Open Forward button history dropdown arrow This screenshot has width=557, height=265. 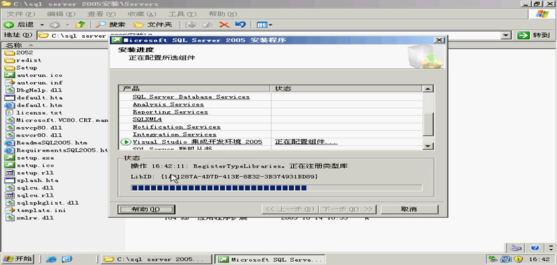click(x=68, y=25)
